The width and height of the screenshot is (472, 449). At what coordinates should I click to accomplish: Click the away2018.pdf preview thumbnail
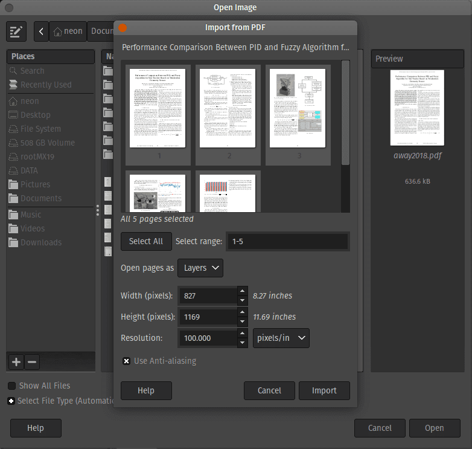point(417,108)
